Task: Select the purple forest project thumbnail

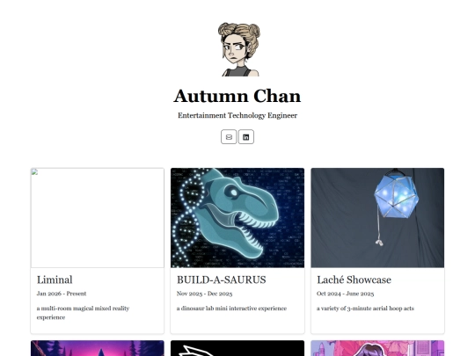Action: [x=98, y=348]
